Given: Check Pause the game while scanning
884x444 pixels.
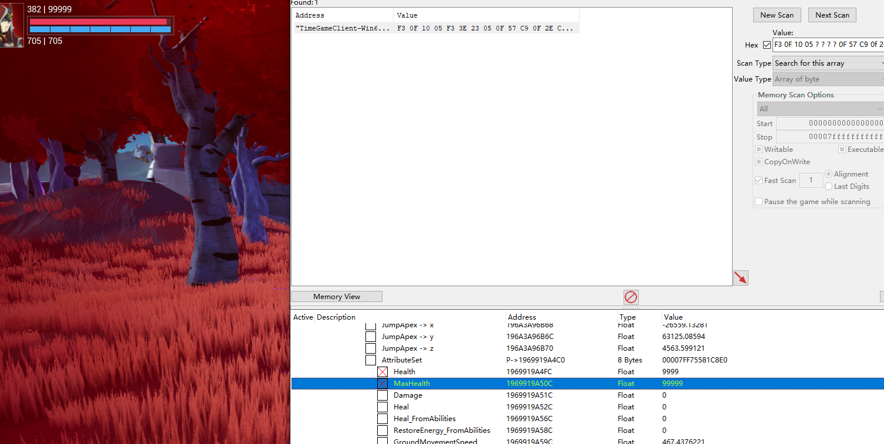Looking at the screenshot, I should point(759,202).
